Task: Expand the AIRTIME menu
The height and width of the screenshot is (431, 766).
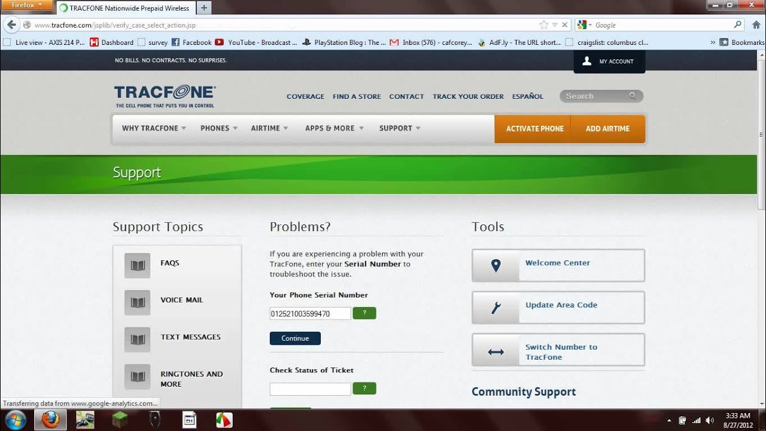Action: tap(269, 128)
